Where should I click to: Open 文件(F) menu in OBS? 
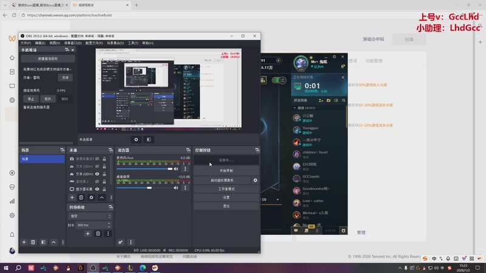coord(26,43)
